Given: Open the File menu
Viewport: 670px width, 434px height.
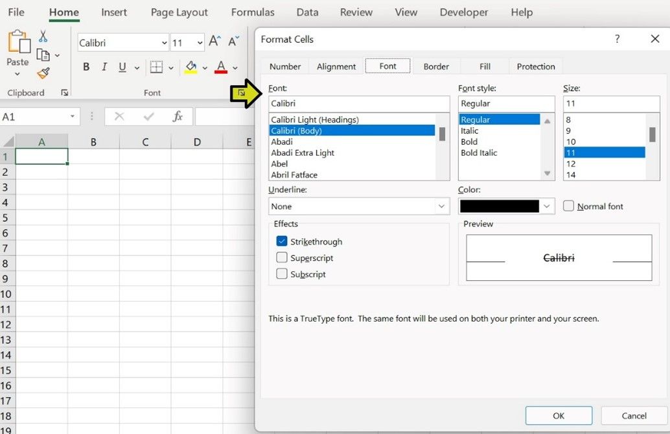Looking at the screenshot, I should pos(16,12).
